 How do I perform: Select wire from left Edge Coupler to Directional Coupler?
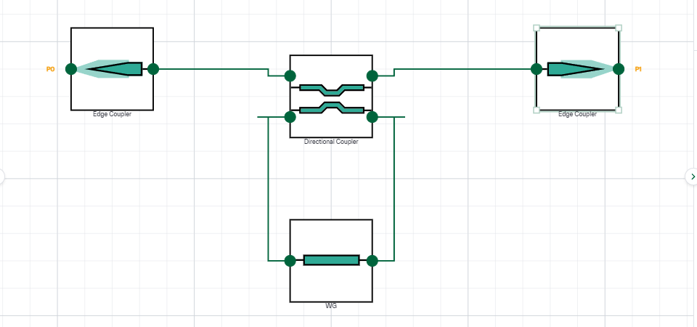click(213, 69)
